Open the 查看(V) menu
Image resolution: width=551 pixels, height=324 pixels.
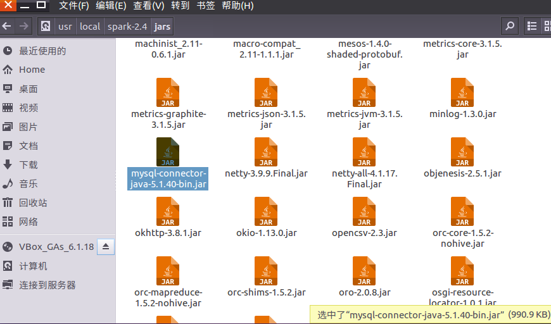pyautogui.click(x=149, y=6)
